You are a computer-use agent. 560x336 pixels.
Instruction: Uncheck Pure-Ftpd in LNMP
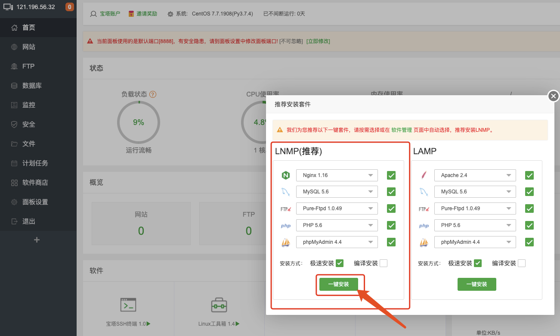tap(391, 208)
